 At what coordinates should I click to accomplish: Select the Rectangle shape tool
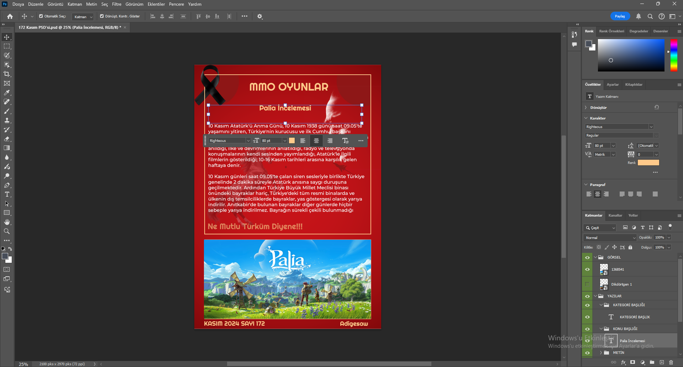click(x=7, y=213)
